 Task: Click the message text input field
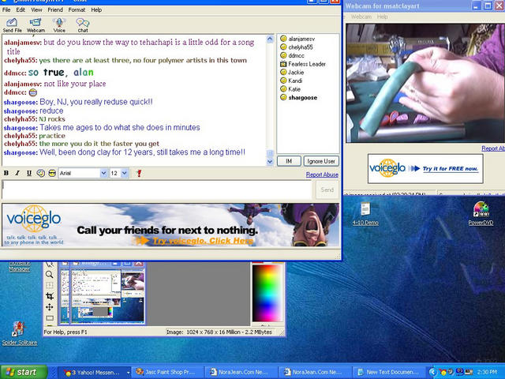point(157,189)
